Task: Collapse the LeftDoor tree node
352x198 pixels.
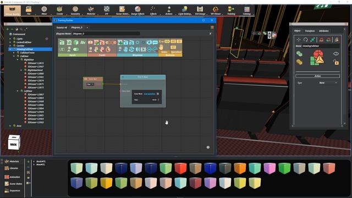Action: (x=18, y=91)
